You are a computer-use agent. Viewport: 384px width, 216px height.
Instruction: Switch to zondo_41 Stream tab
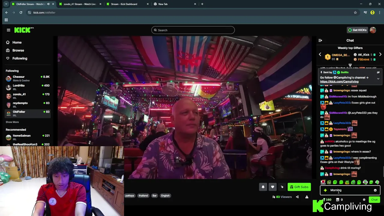point(79,4)
